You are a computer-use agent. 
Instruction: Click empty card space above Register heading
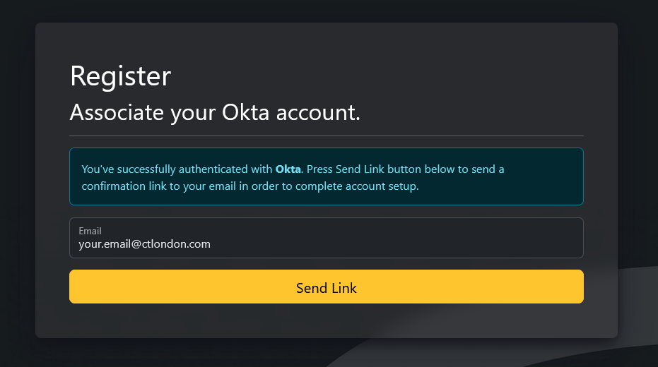[x=326, y=42]
